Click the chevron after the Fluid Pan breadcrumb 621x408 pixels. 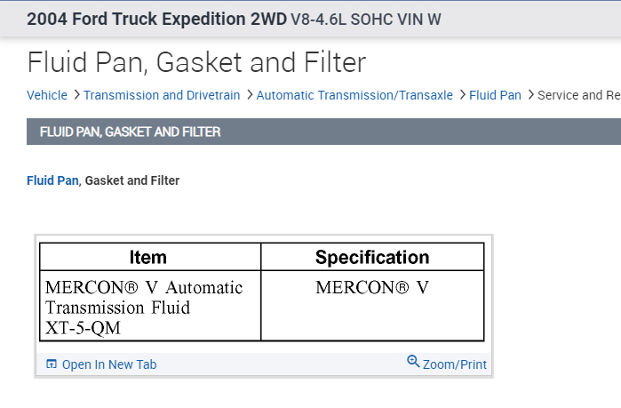(x=530, y=95)
